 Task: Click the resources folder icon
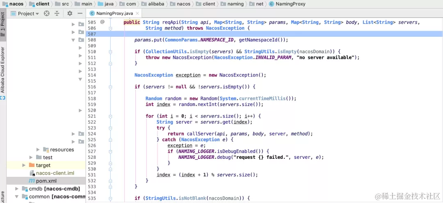46,149
